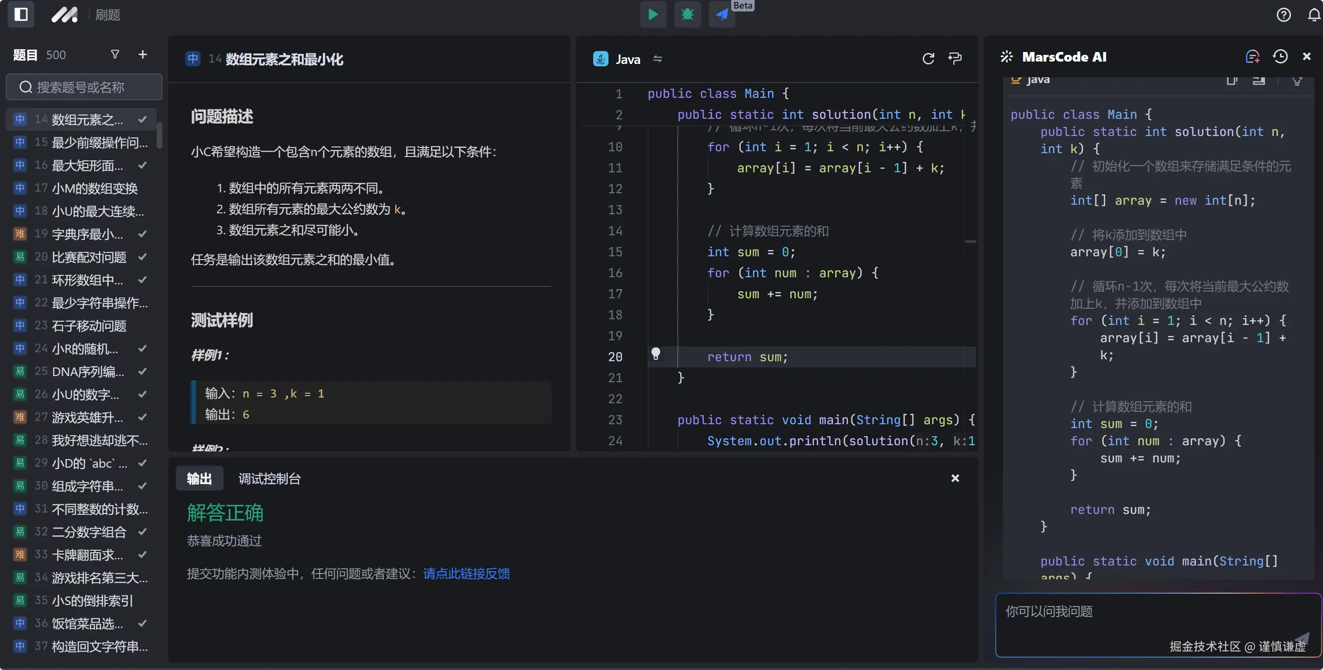This screenshot has height=670, width=1323.
Task: Open the help question-mark icon
Action: (x=1283, y=14)
